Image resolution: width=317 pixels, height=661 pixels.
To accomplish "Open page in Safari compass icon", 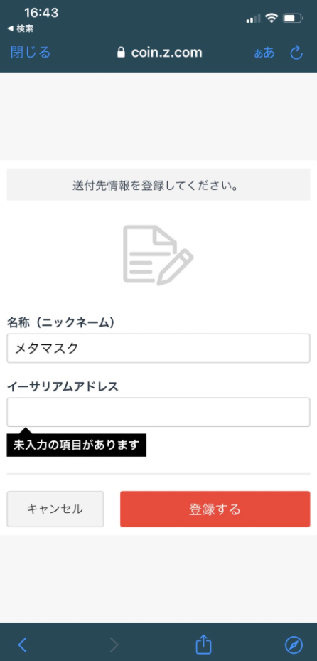I will coord(294,645).
